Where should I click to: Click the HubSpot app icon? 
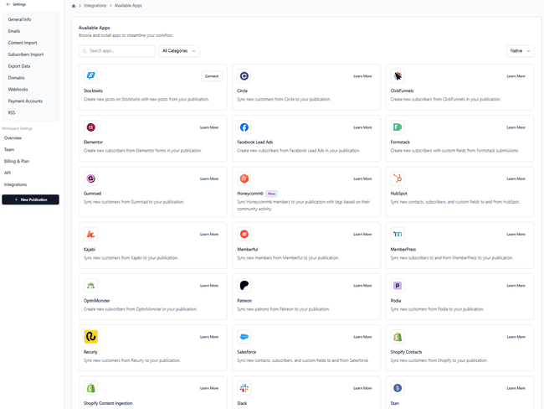[x=398, y=179]
